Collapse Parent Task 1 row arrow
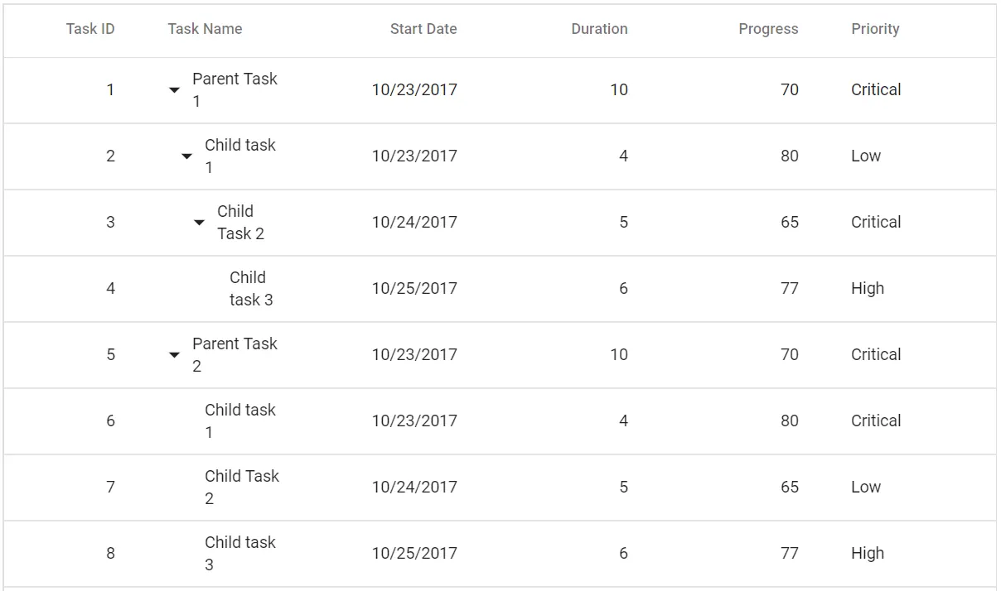The height and width of the screenshot is (591, 1001). point(174,90)
